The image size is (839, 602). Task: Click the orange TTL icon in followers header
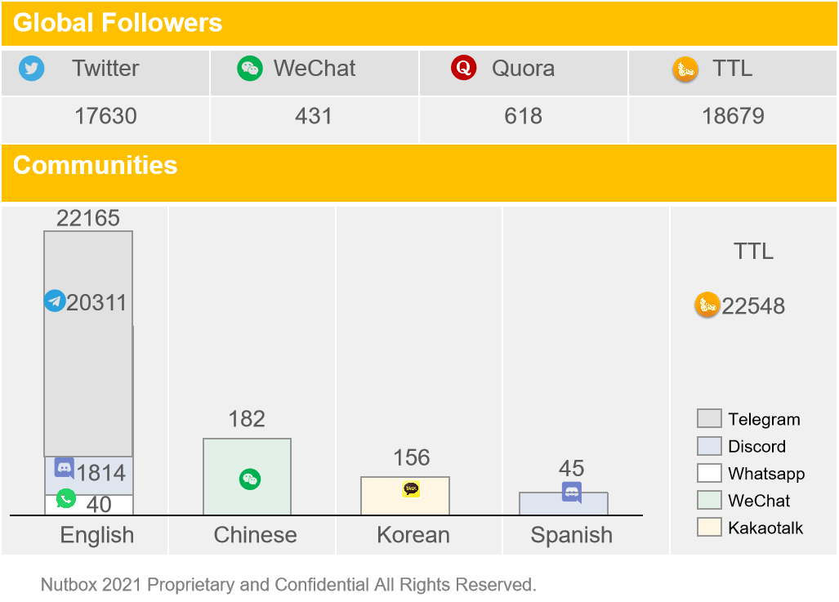(685, 69)
